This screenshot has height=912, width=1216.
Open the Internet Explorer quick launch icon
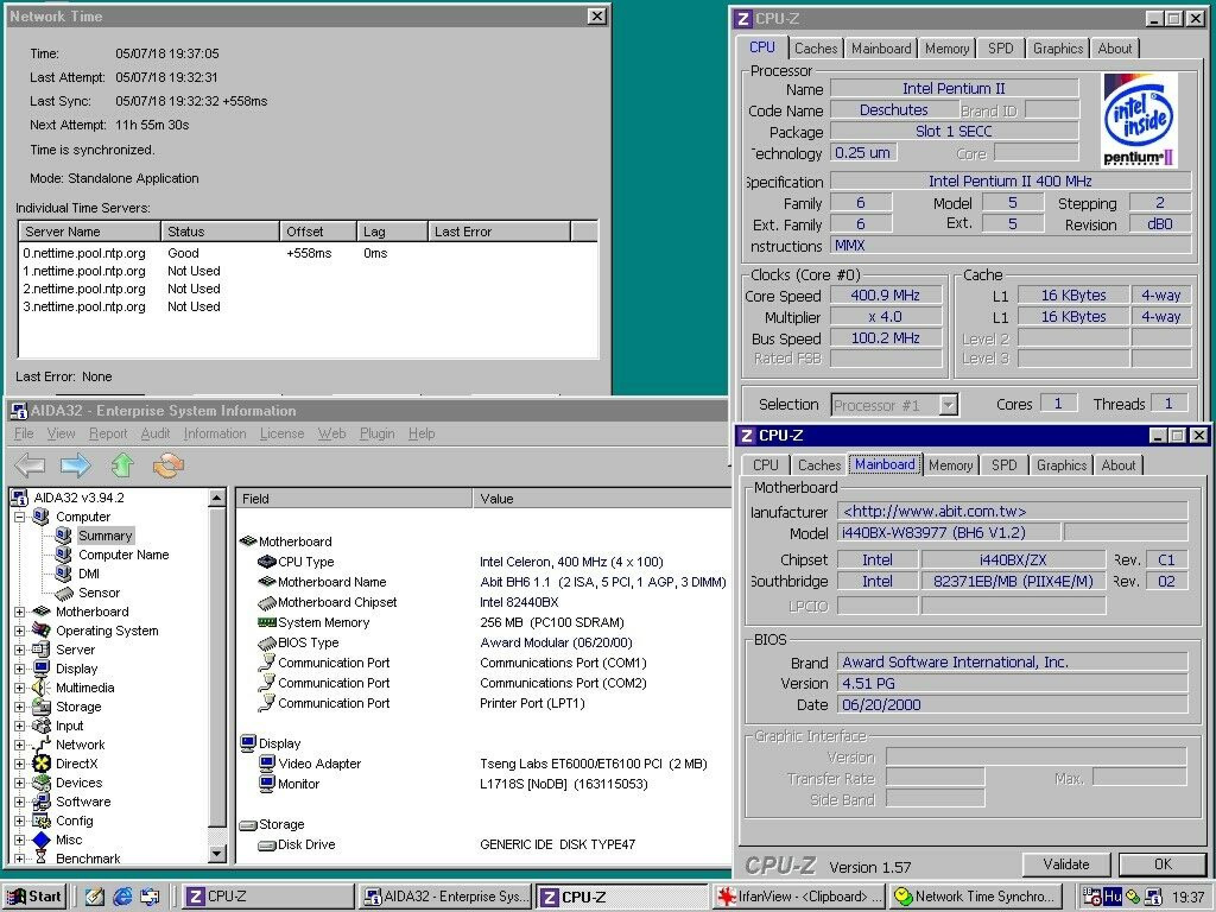(122, 897)
